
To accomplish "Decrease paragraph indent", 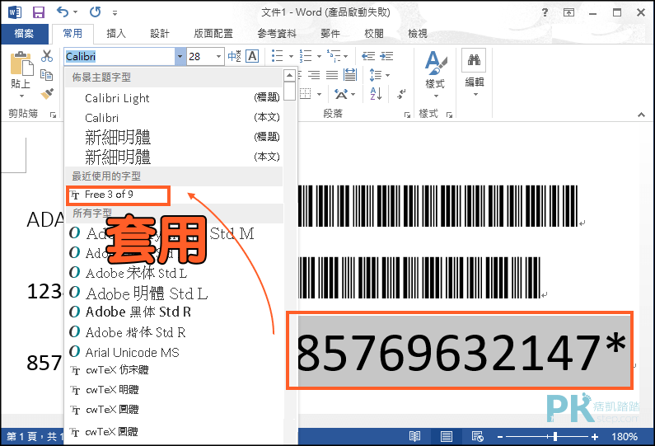I will 368,56.
